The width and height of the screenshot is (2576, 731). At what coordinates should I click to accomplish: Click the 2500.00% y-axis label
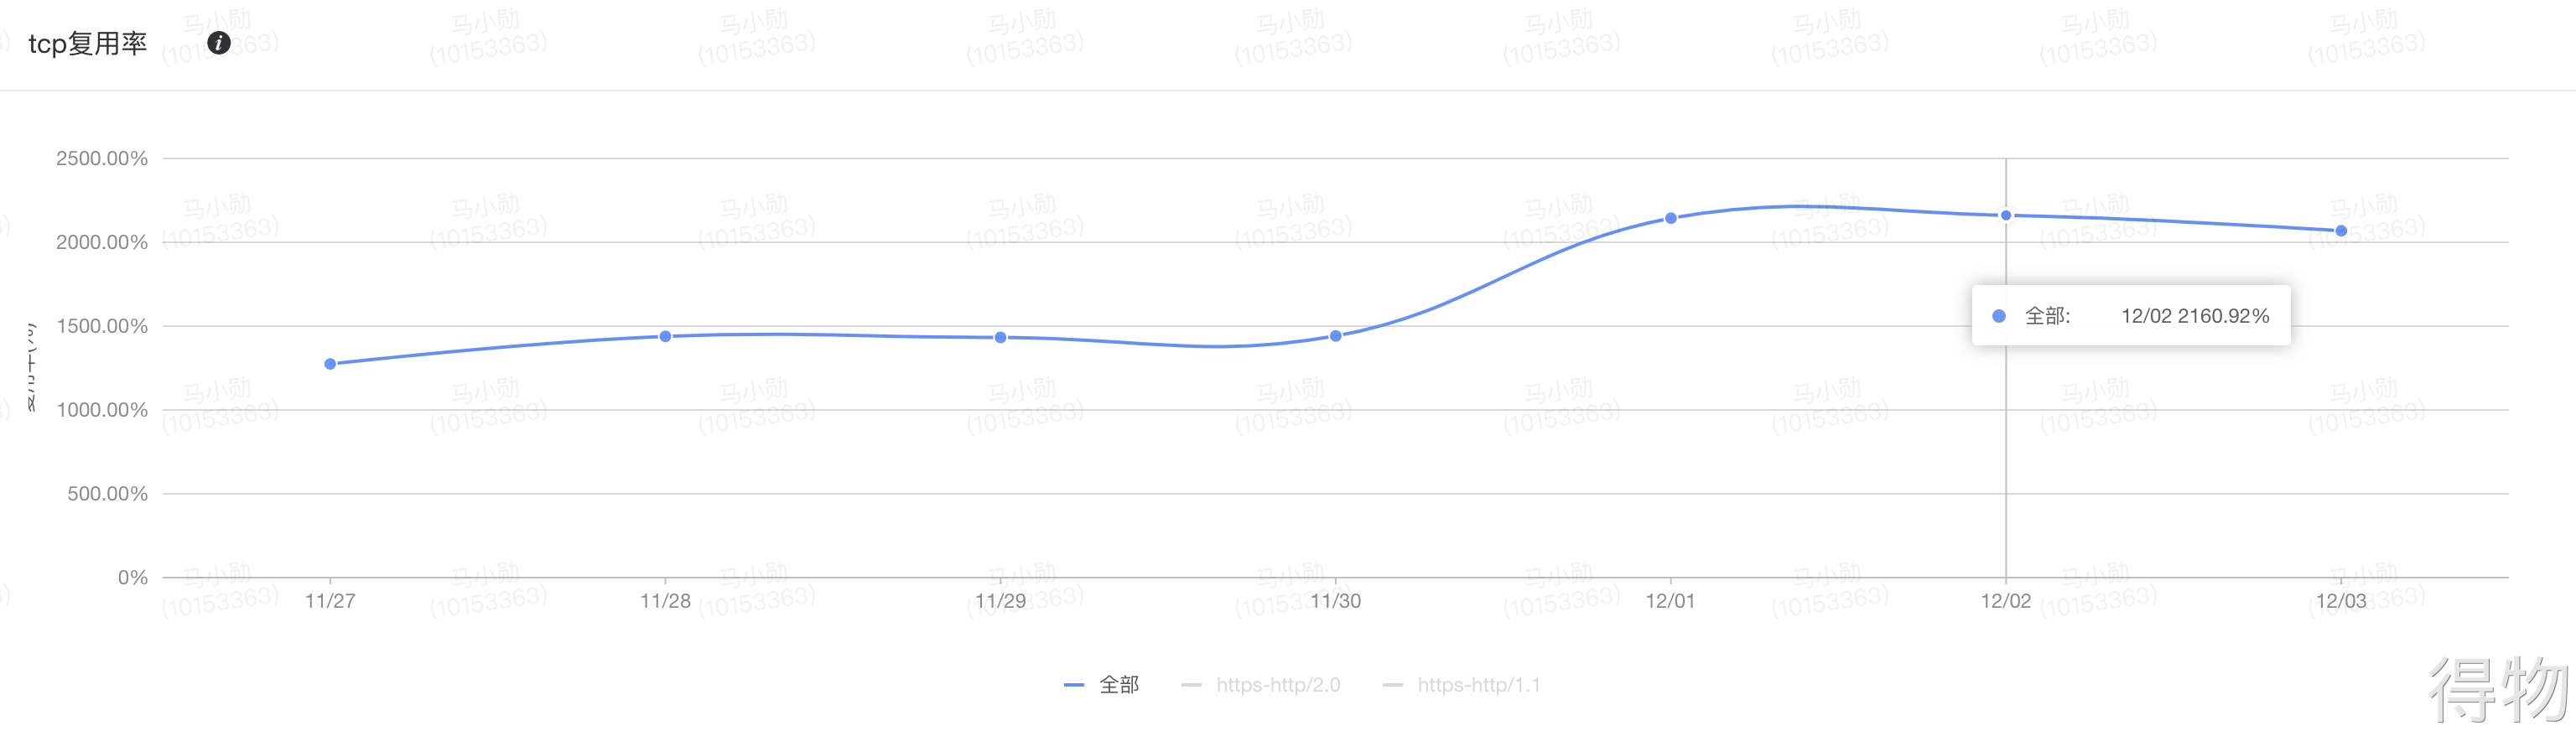coord(102,158)
